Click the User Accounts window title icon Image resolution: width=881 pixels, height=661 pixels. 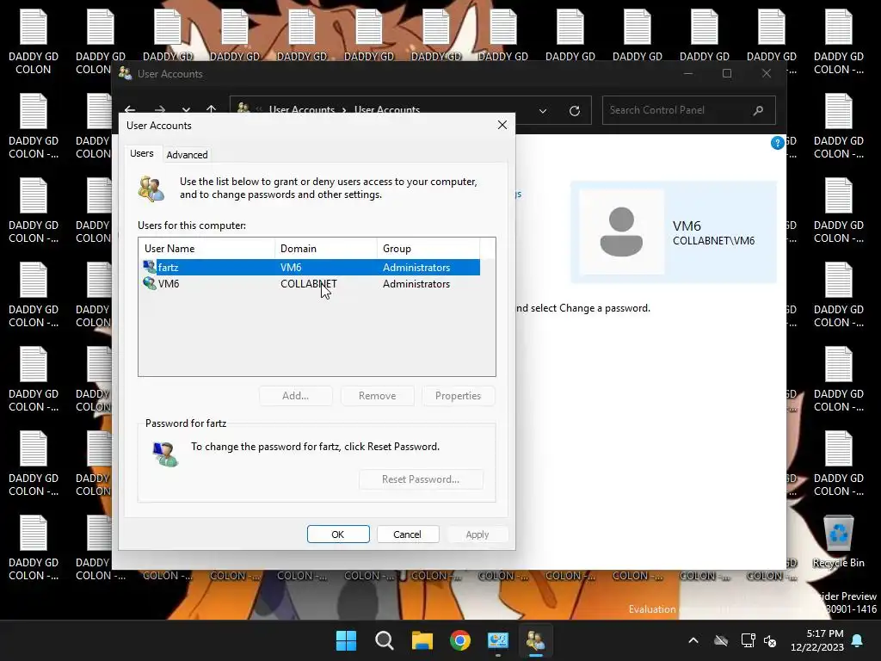point(126,74)
